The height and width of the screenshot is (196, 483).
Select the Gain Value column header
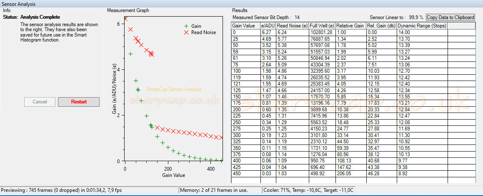pyautogui.click(x=245, y=26)
